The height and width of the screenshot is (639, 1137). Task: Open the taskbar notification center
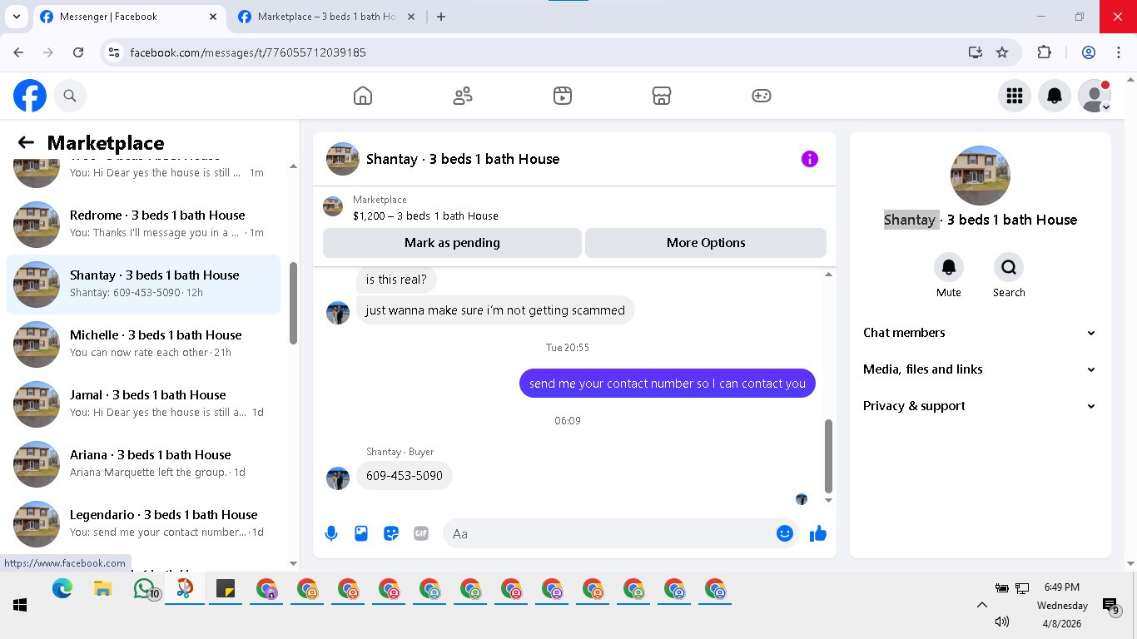1110,607
